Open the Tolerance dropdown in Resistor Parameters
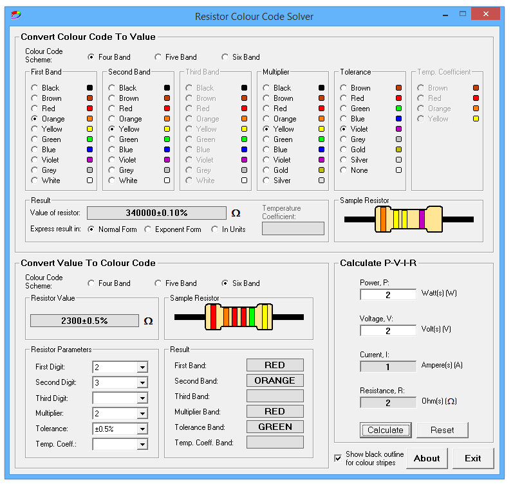Screen dimensions: 513x489 coord(142,429)
